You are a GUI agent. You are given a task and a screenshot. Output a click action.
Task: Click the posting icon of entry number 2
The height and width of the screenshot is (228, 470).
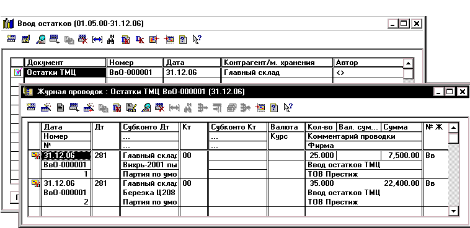[35, 183]
